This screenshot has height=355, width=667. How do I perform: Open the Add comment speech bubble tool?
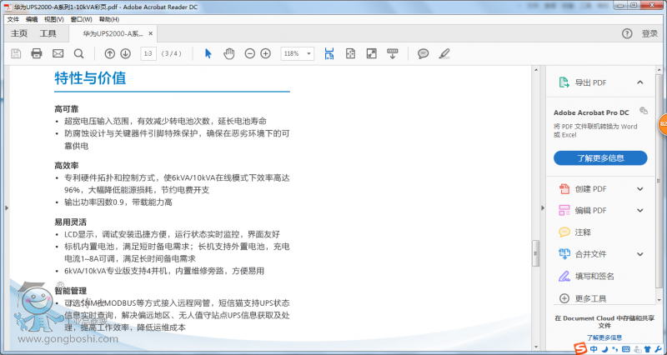coord(423,53)
